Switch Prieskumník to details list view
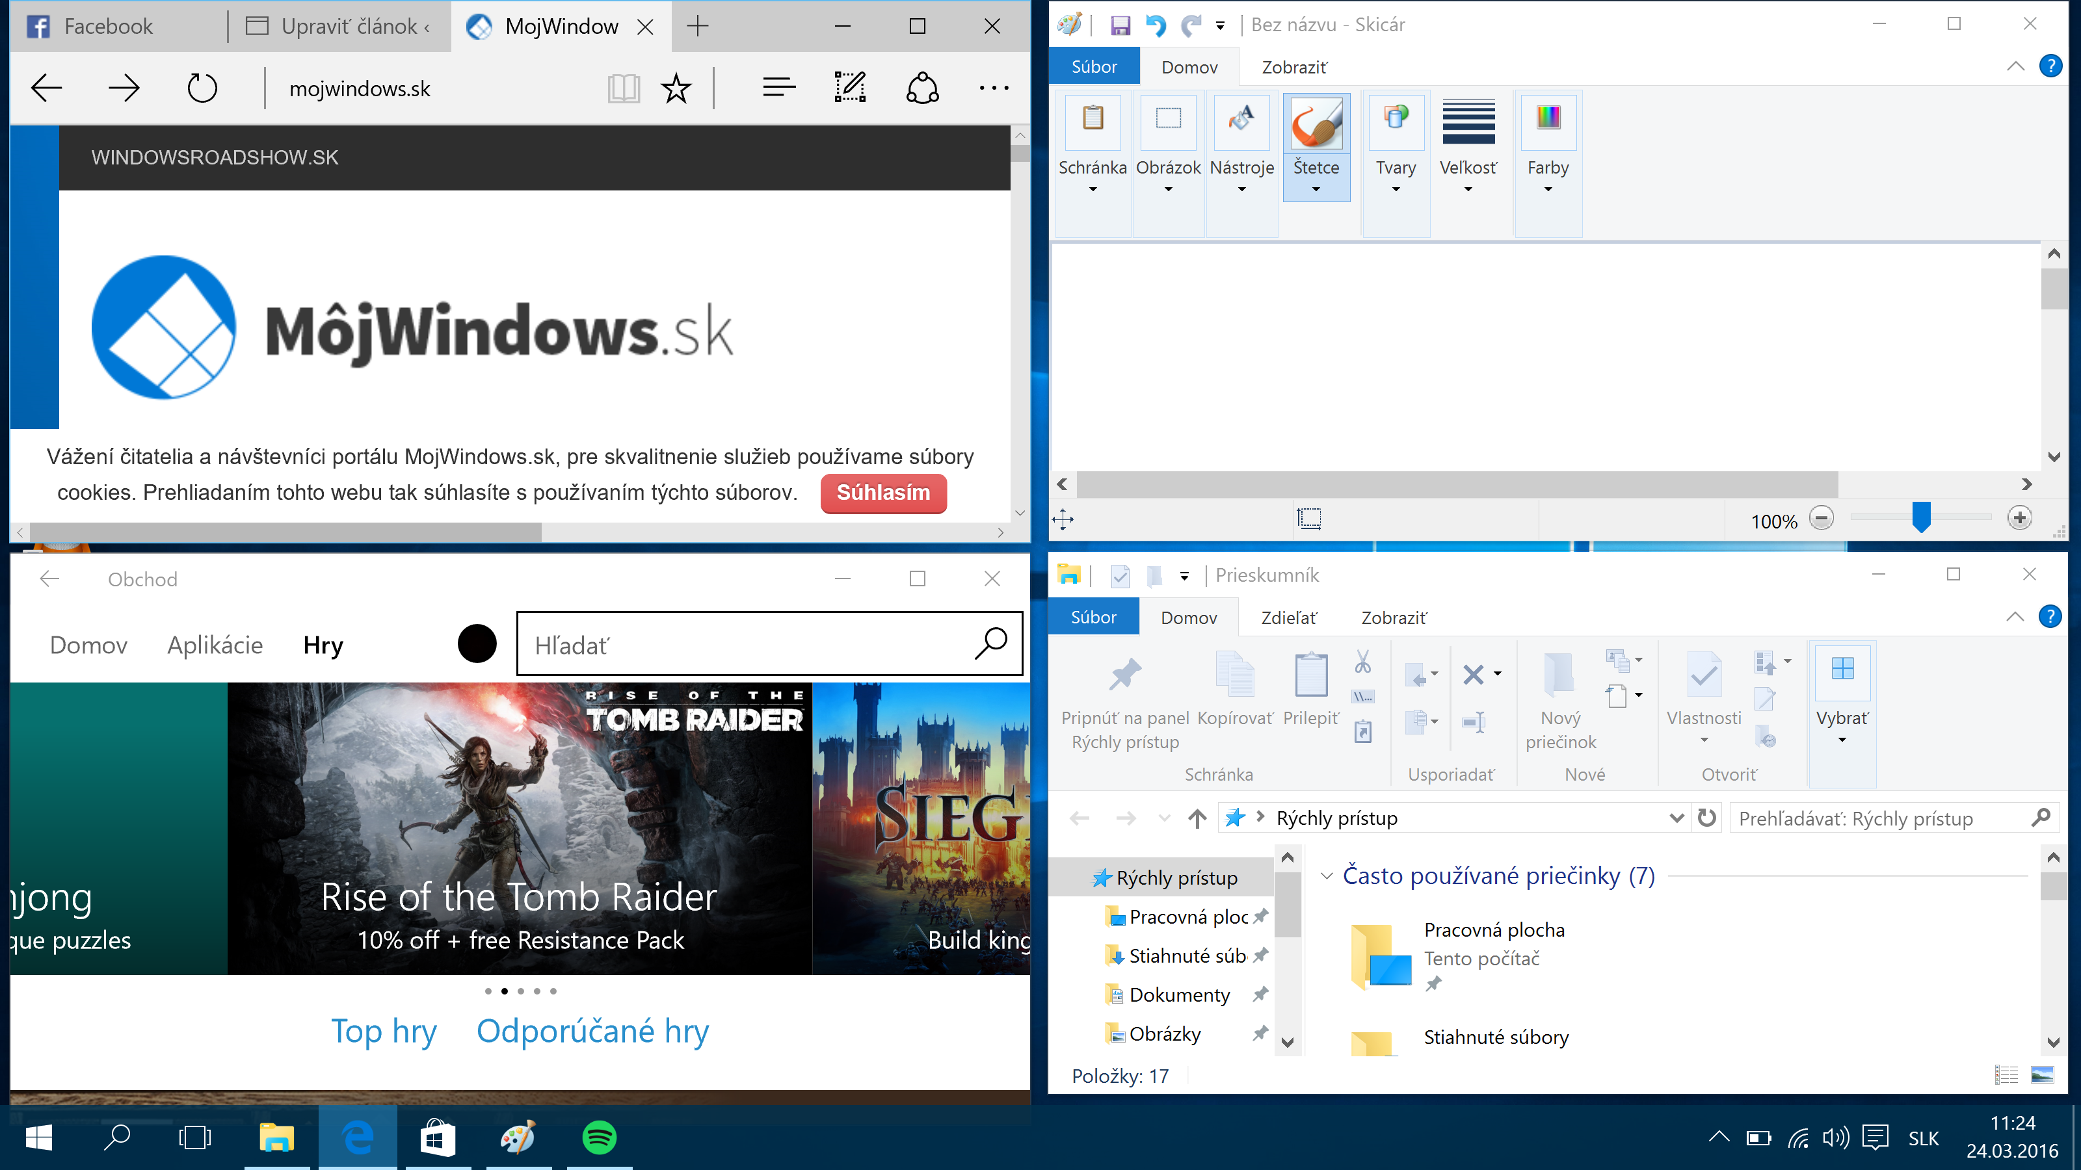 click(x=2007, y=1074)
